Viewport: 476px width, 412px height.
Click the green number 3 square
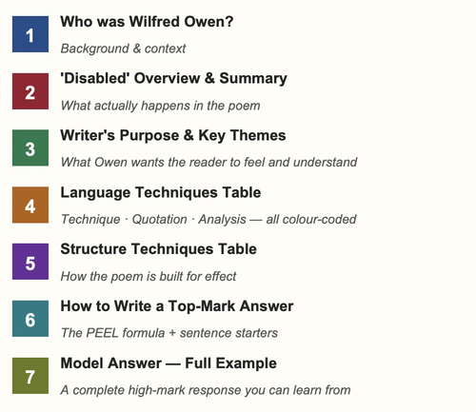tap(30, 147)
